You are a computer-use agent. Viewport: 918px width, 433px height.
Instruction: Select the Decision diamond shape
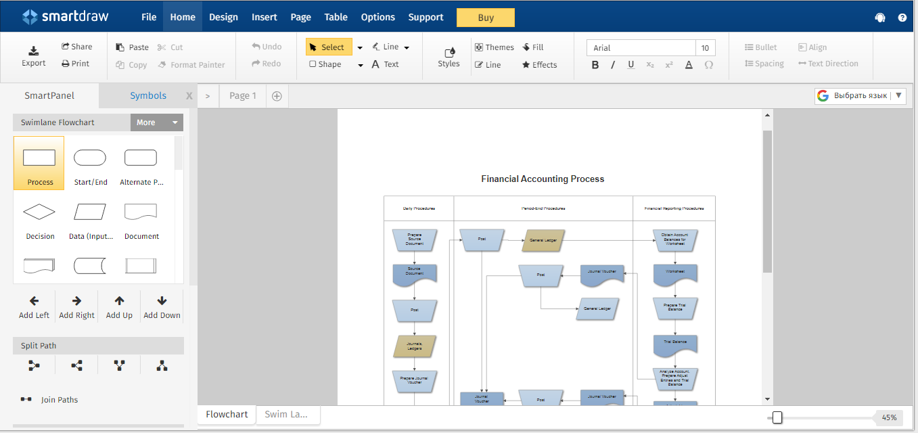40,212
